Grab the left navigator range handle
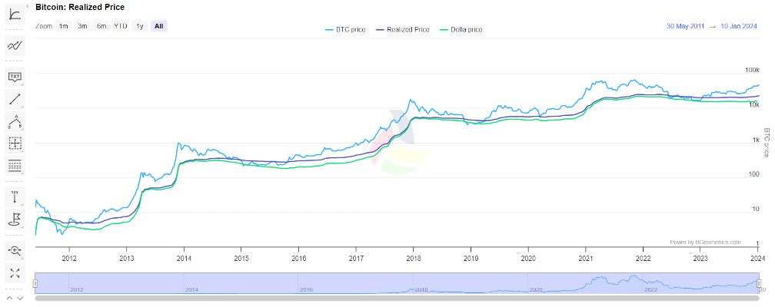775x307 pixels. (x=35, y=283)
